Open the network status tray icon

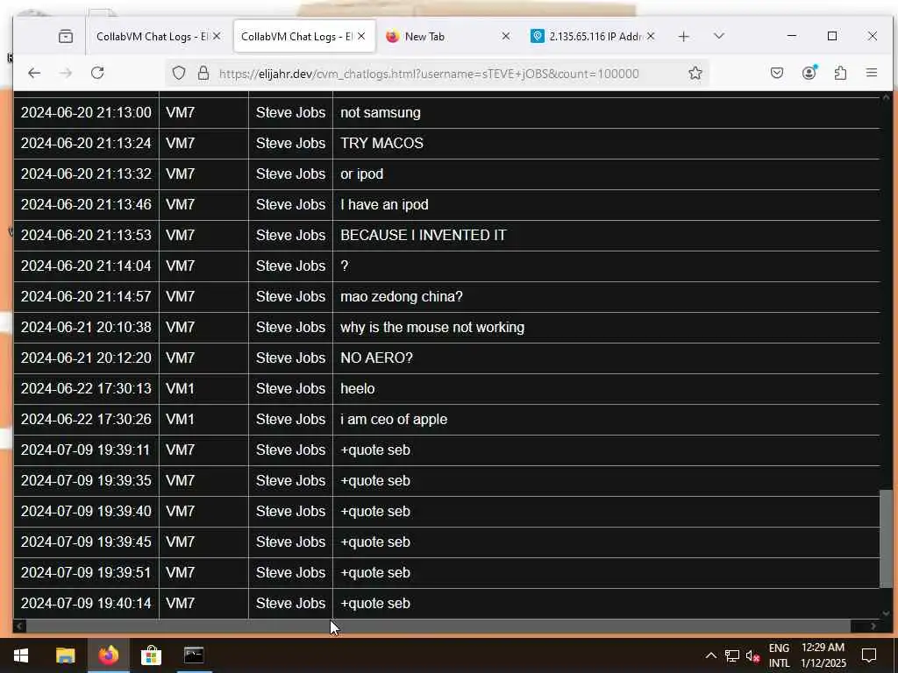coord(732,655)
